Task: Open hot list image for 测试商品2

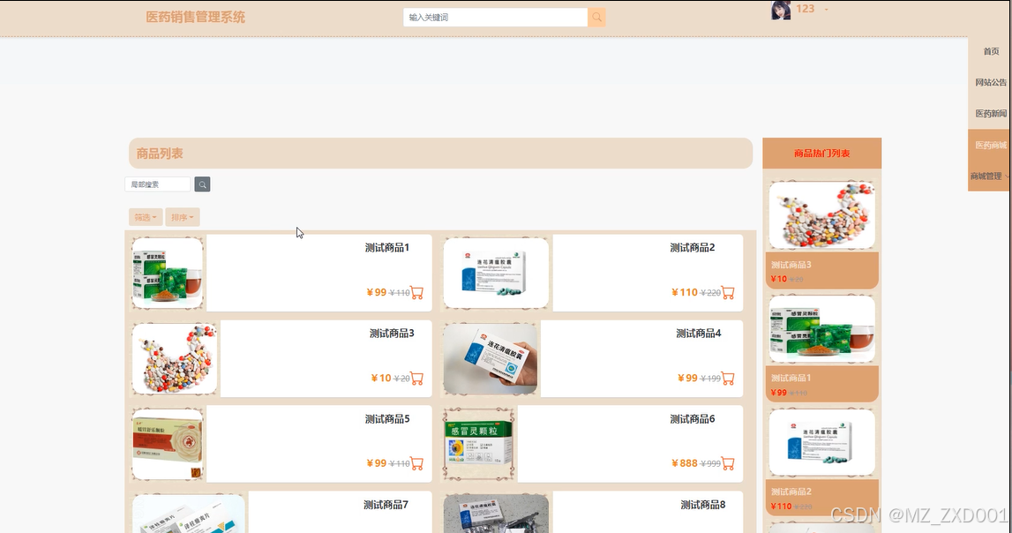Action: click(821, 443)
